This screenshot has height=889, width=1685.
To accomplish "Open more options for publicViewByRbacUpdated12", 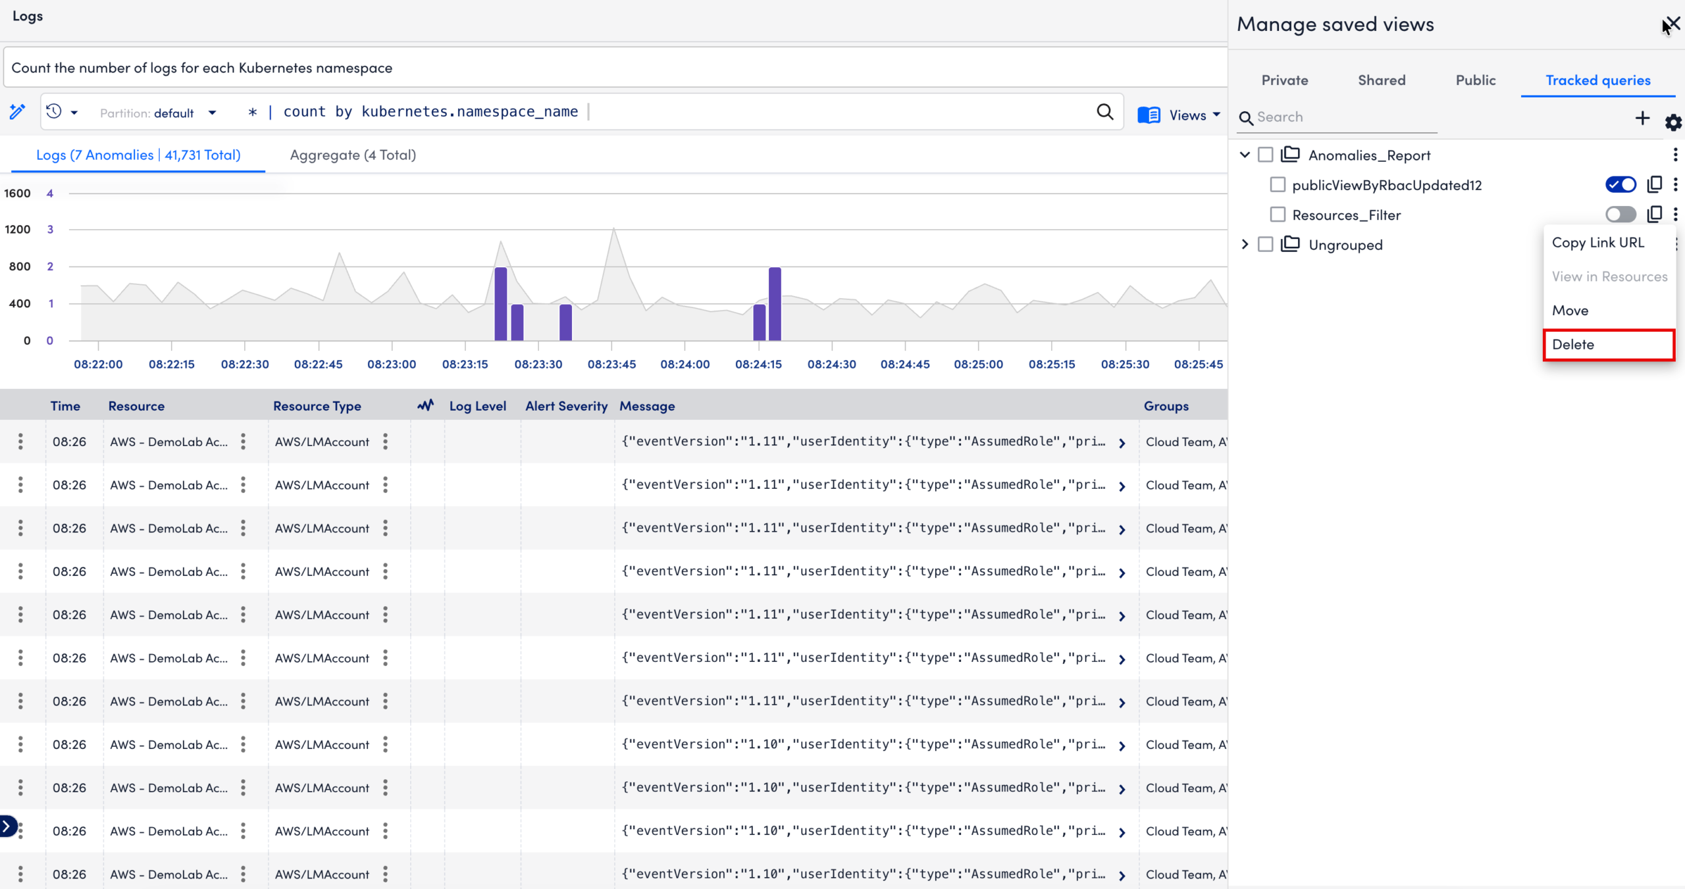I will pos(1675,184).
